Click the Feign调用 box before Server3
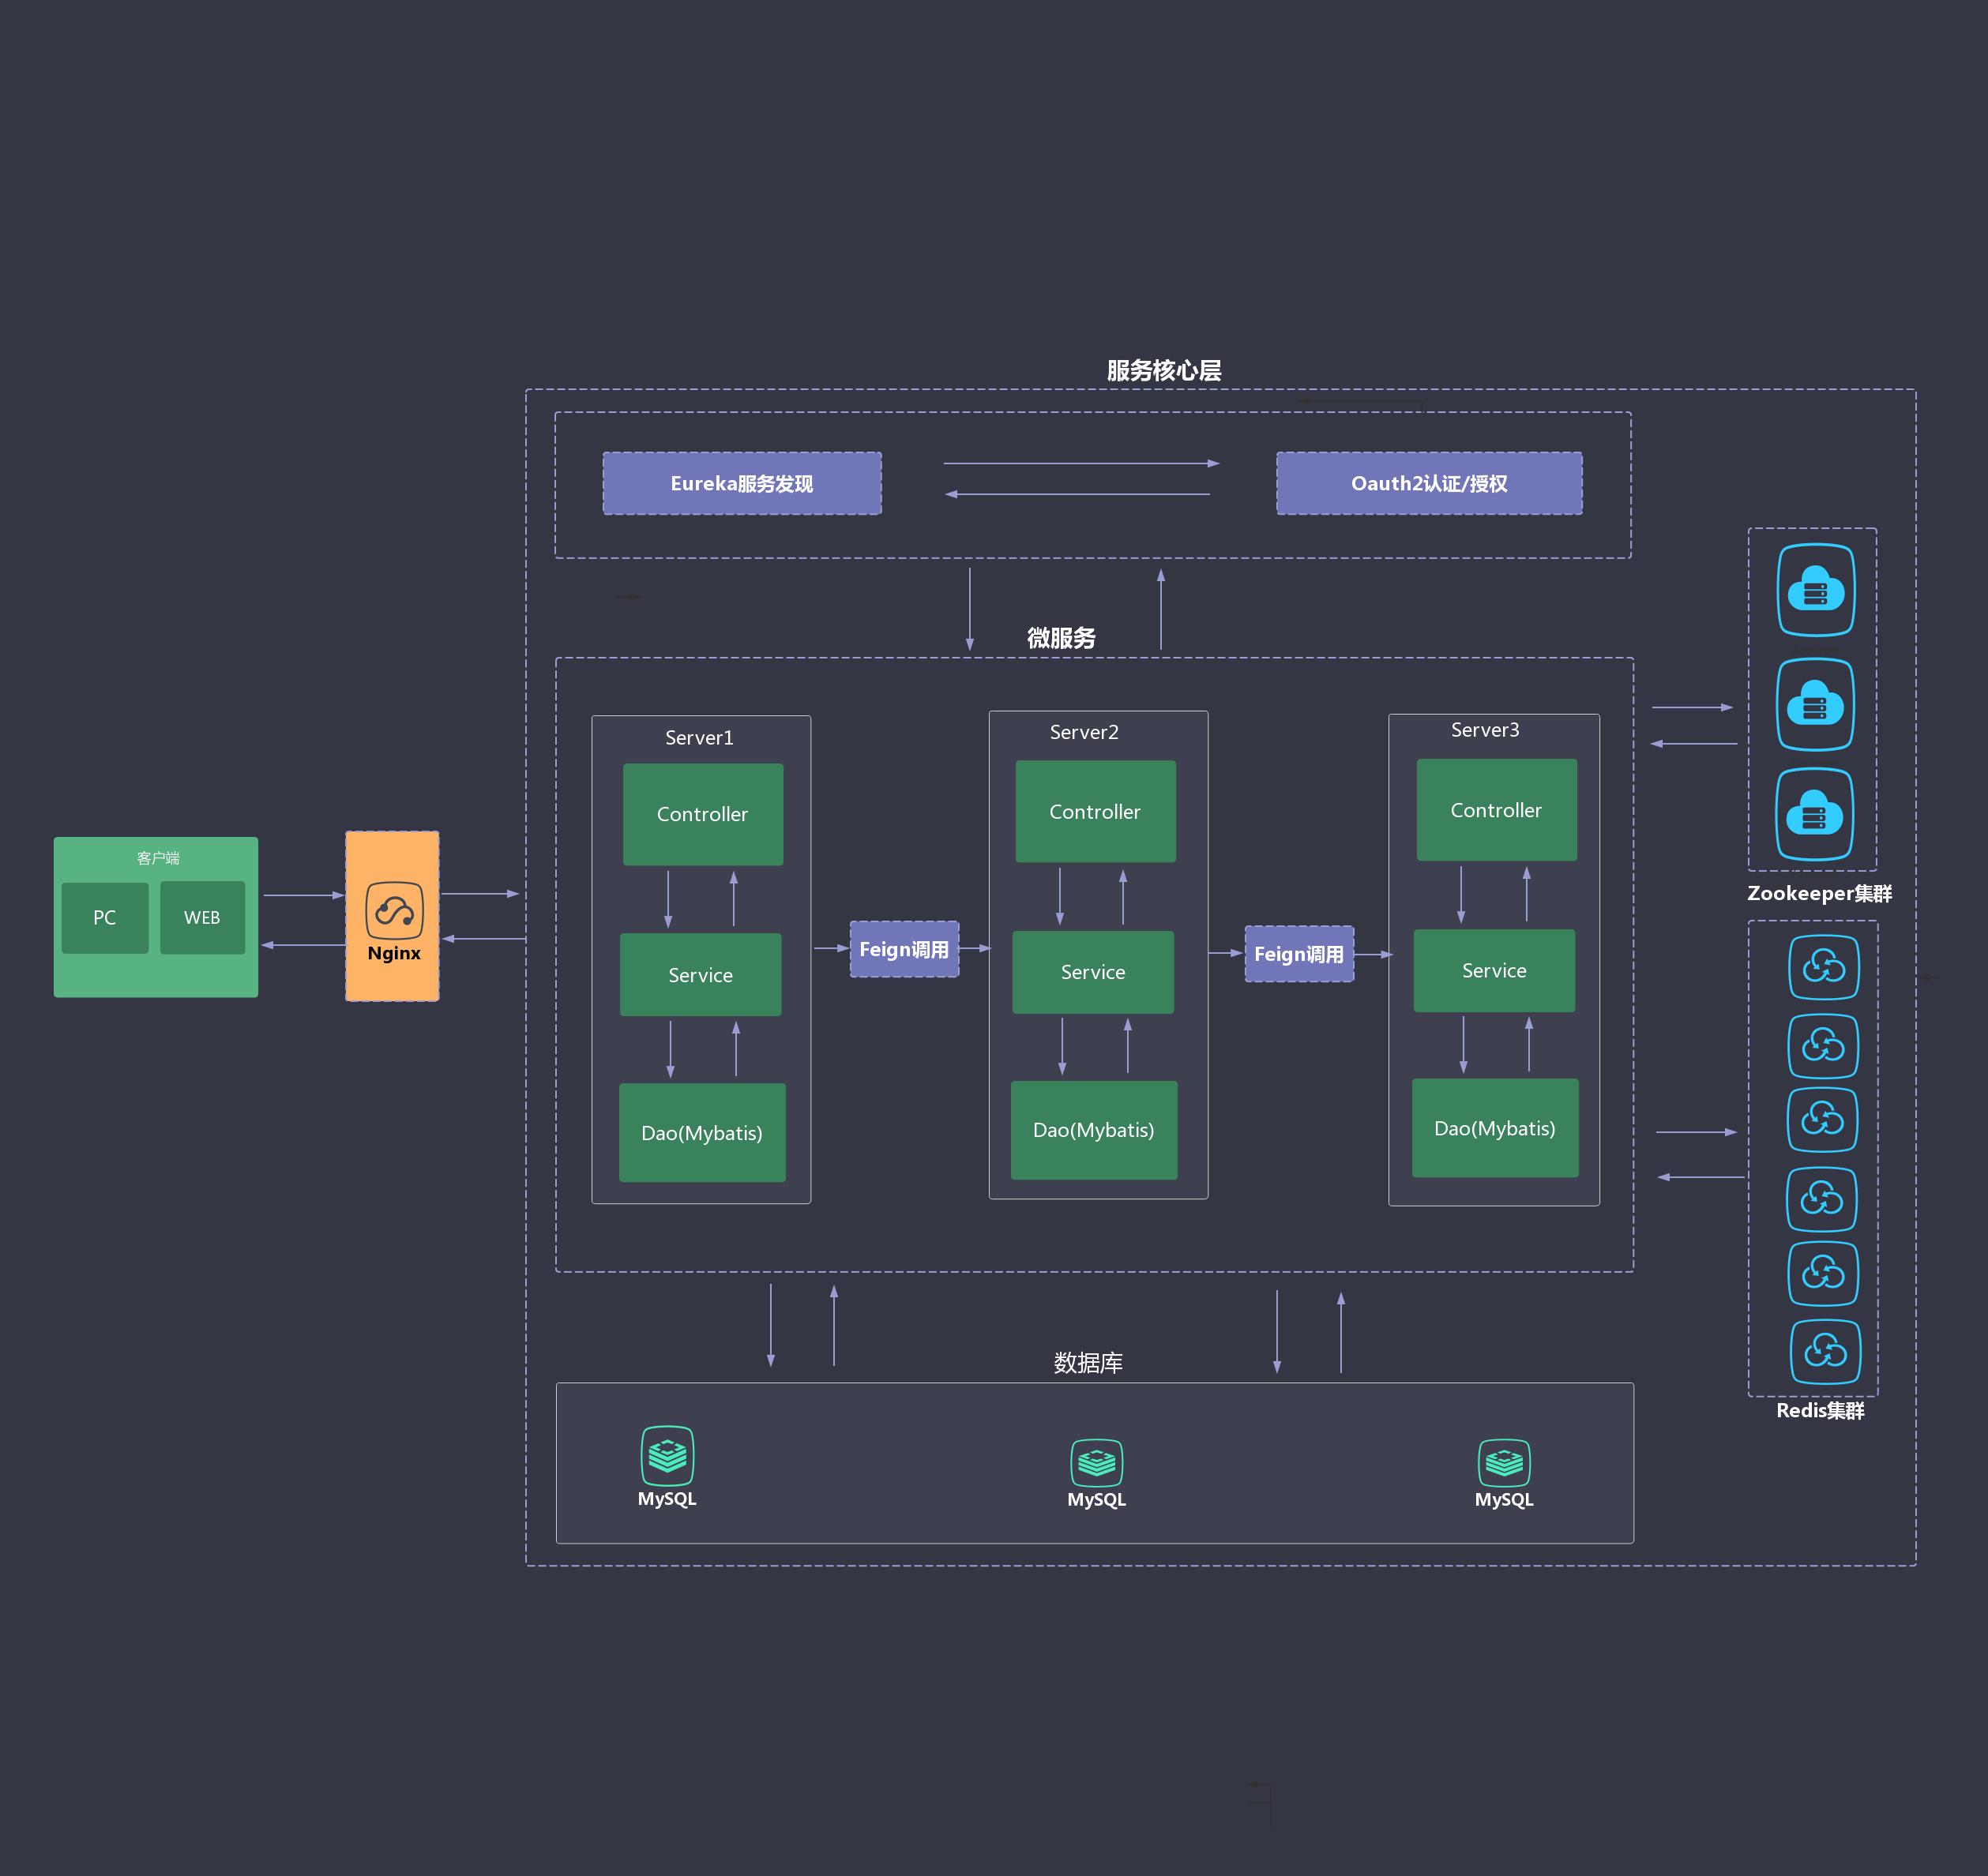This screenshot has height=1876, width=1988. (x=1298, y=954)
